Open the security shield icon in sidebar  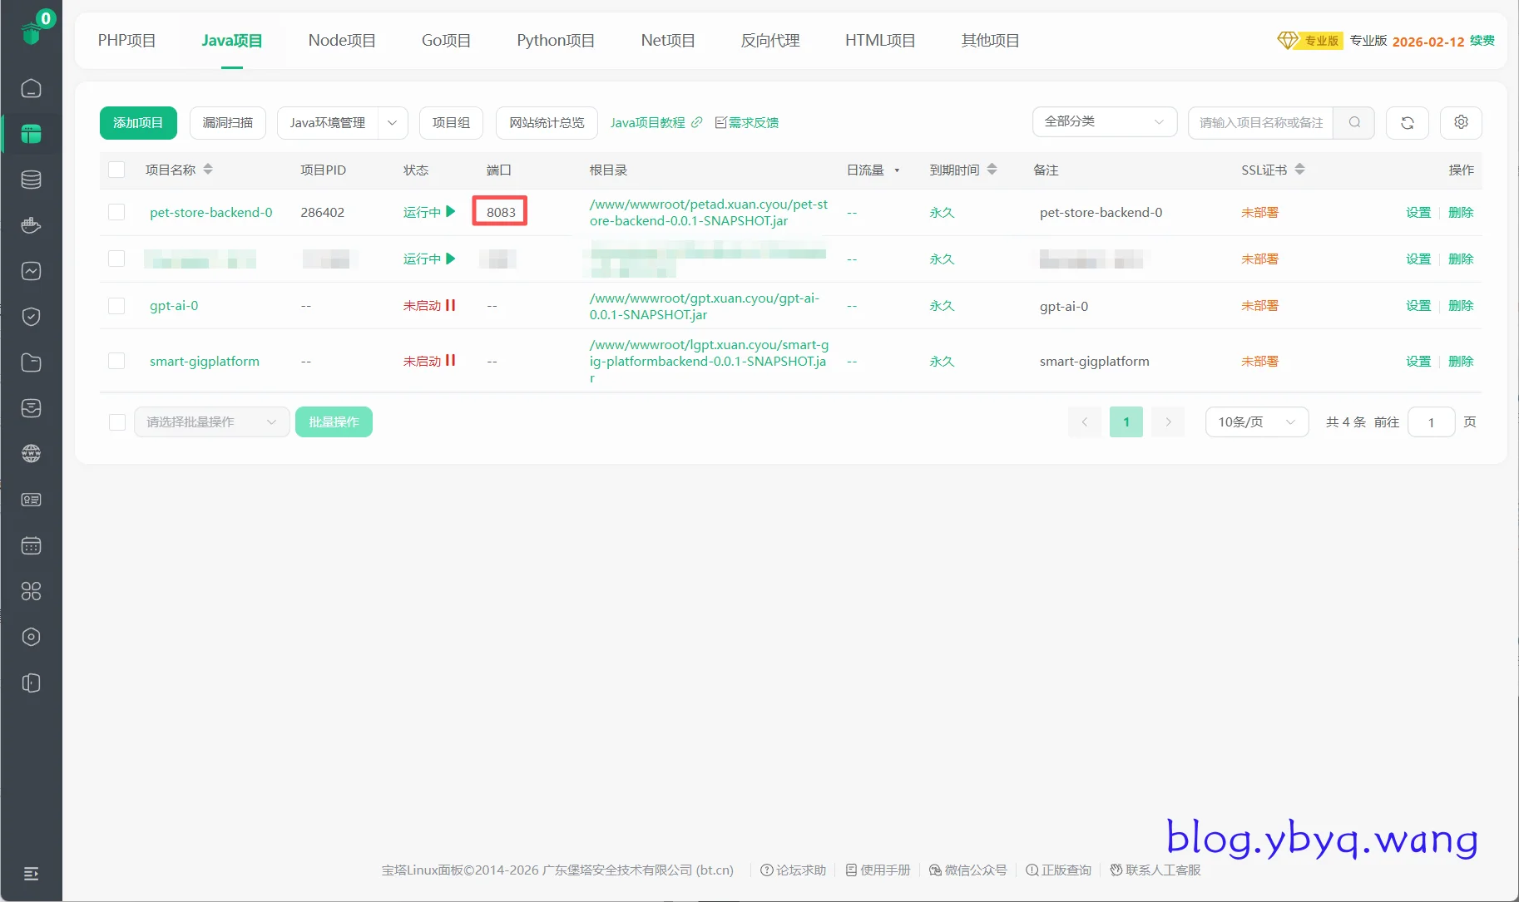tap(31, 317)
